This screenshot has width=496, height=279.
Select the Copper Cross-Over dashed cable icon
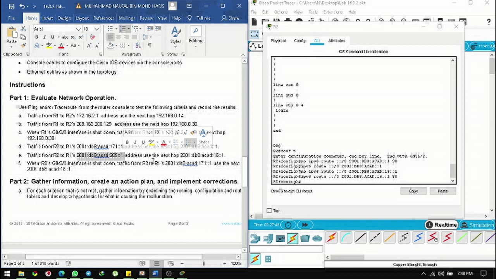[375, 238]
